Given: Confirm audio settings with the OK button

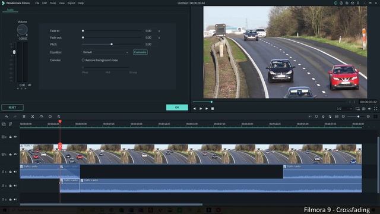Looking at the screenshot, I should [177, 107].
